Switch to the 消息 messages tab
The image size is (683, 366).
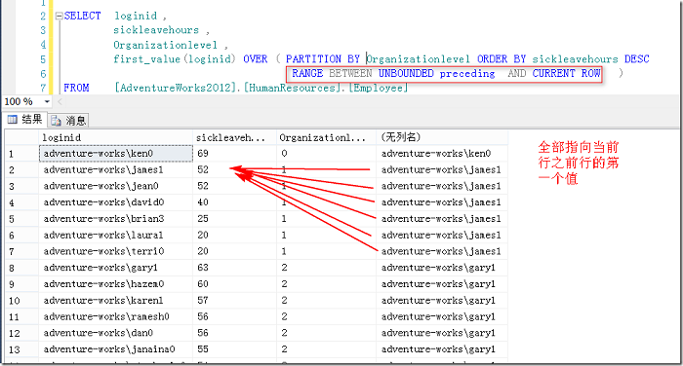click(68, 120)
